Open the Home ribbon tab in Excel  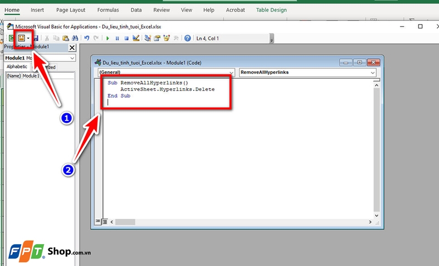coord(12,10)
